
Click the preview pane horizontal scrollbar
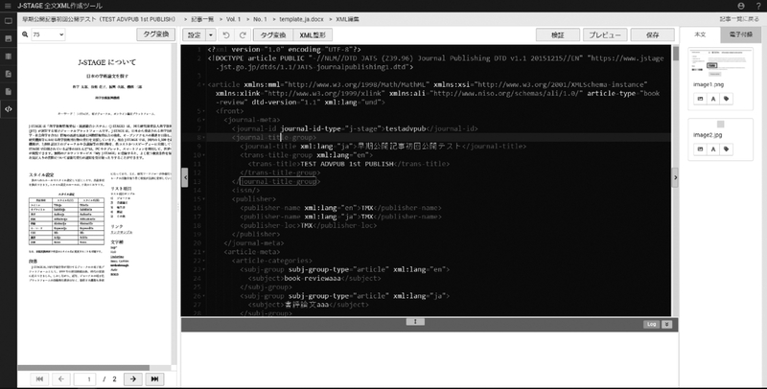83,368
